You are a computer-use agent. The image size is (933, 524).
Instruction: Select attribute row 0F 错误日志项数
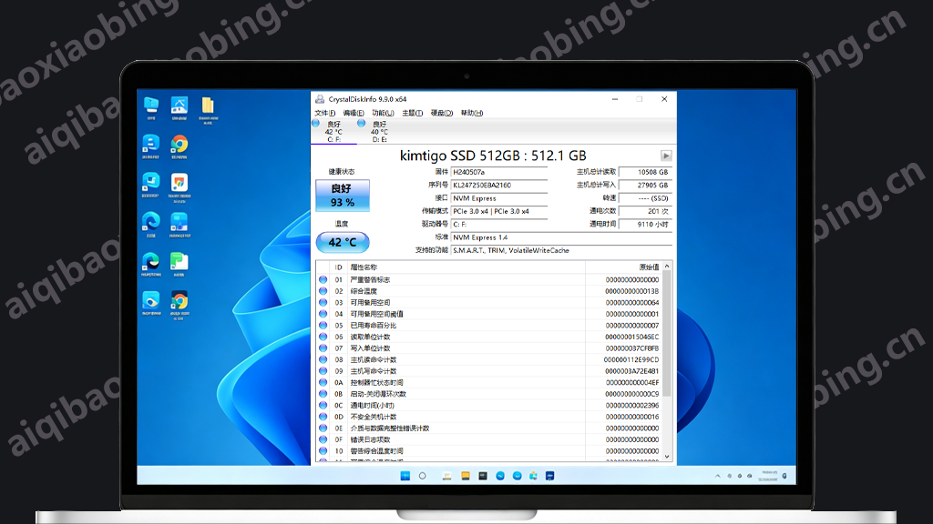click(x=488, y=439)
